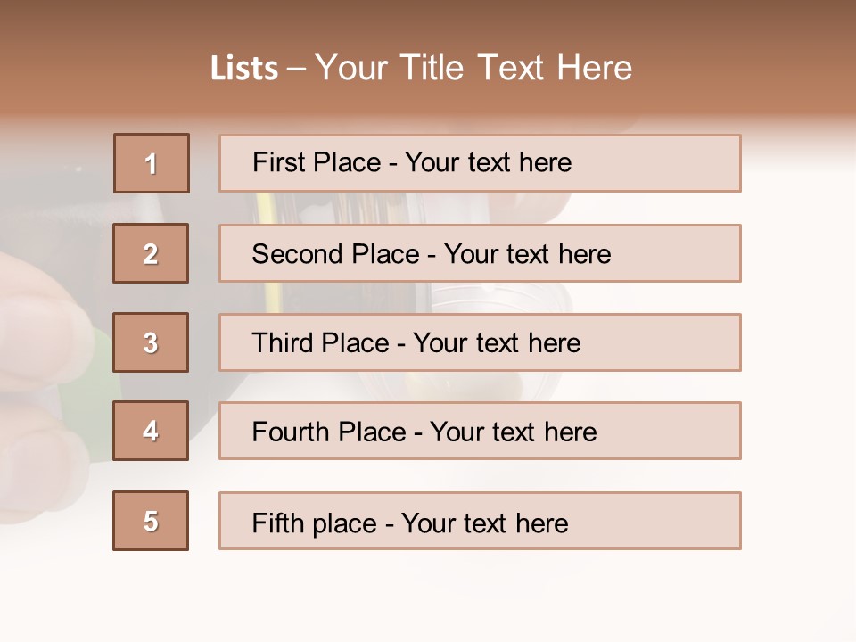Click the number 5 box
This screenshot has height=642, width=856.
coord(151,521)
